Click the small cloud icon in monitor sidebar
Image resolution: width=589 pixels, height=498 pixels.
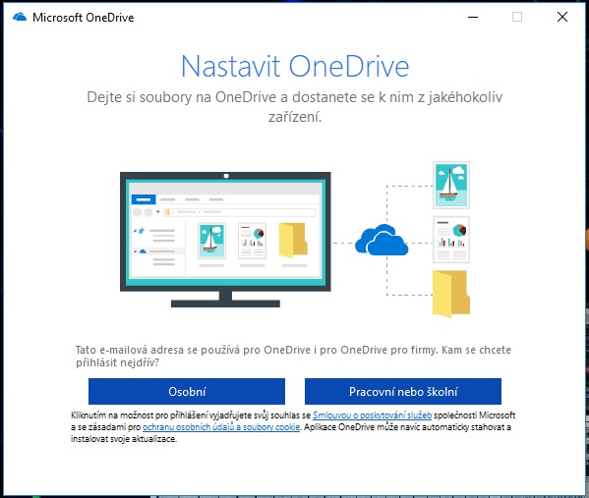(x=143, y=251)
